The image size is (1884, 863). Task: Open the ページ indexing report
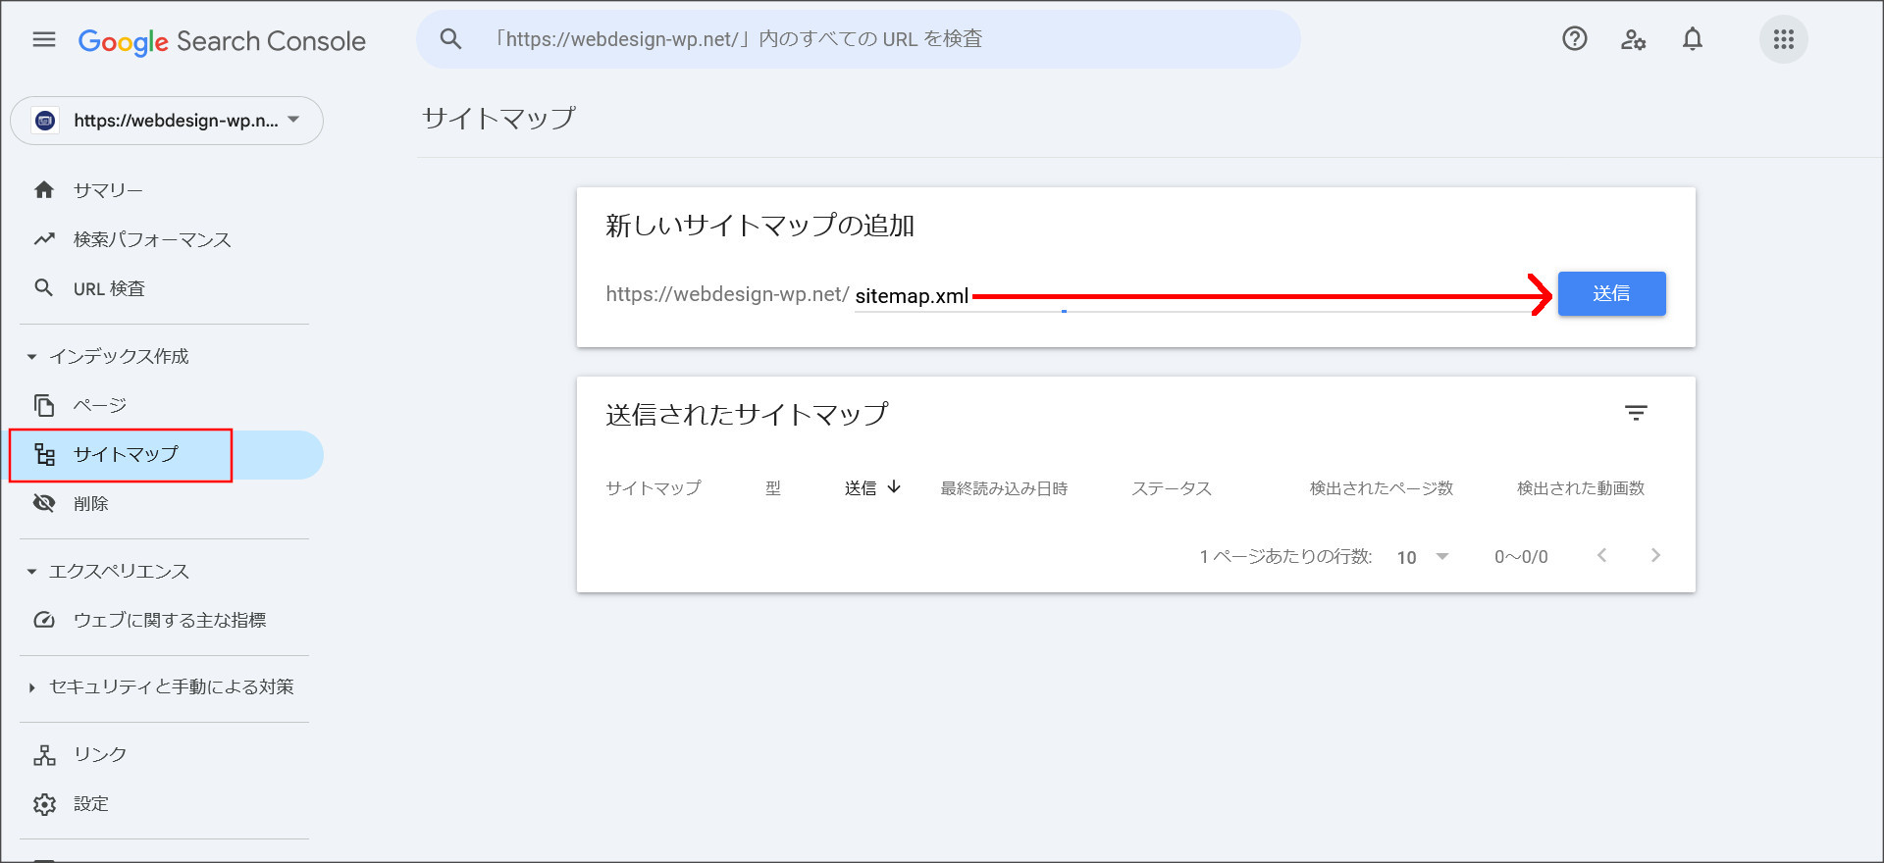(x=100, y=405)
